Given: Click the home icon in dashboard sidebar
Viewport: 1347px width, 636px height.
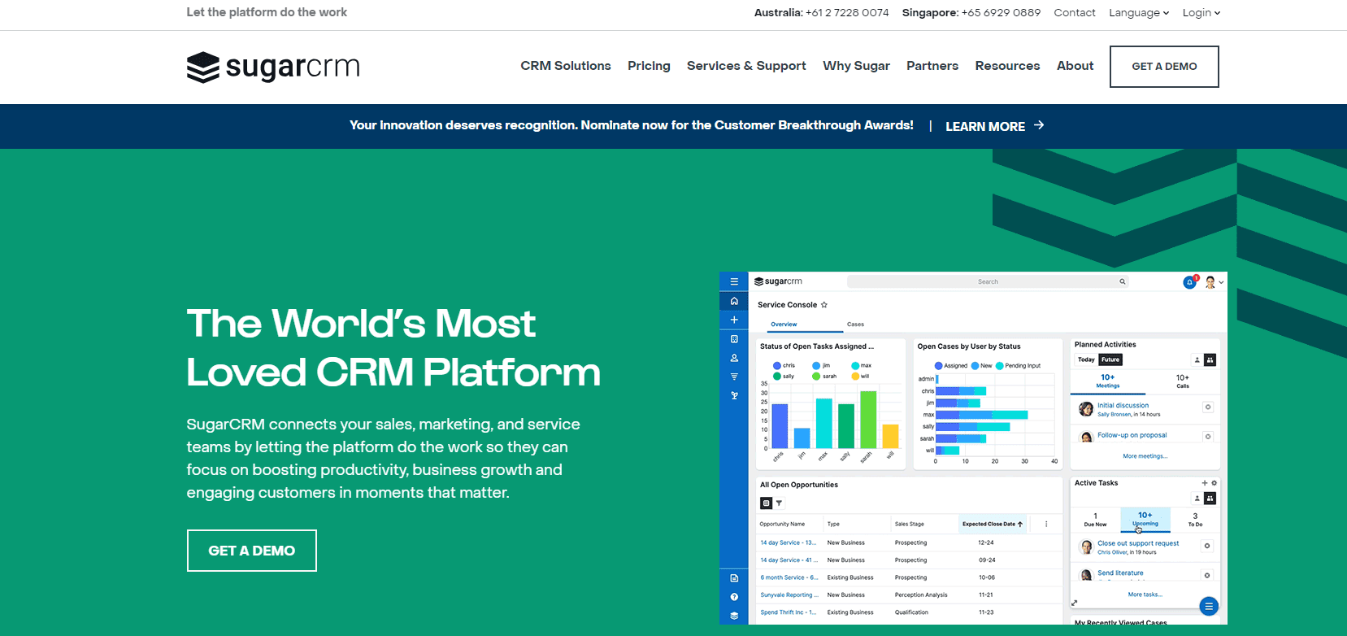Looking at the screenshot, I should coord(734,301).
